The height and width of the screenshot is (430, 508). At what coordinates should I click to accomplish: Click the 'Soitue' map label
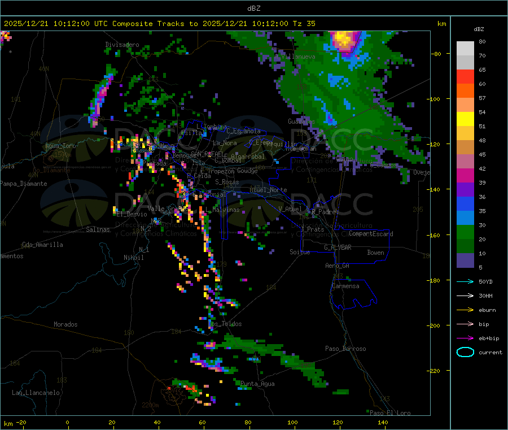(x=300, y=252)
